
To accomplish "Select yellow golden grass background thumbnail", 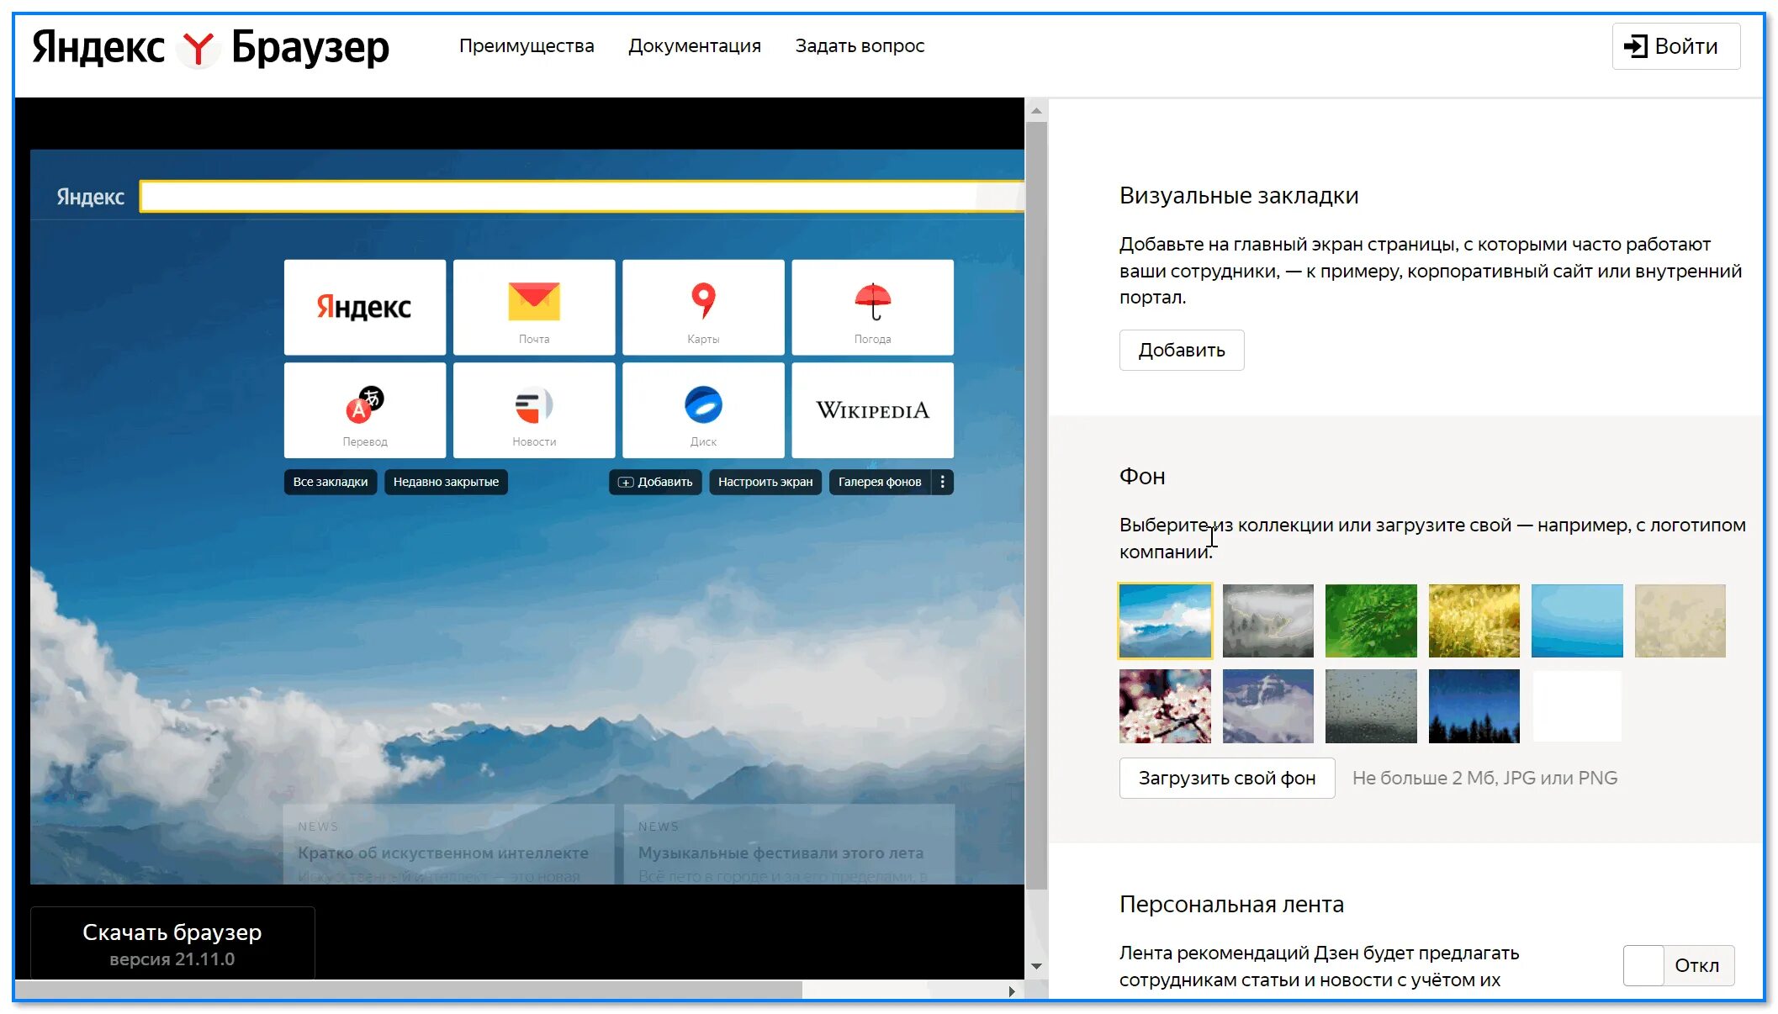I will coord(1474,621).
